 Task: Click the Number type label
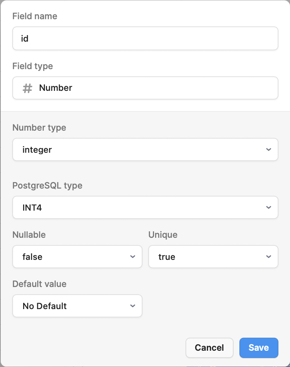point(39,128)
